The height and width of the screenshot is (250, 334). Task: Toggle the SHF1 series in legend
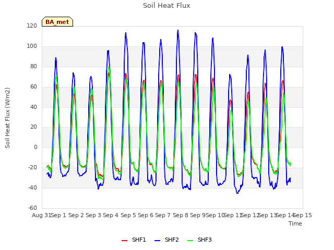tap(134, 240)
